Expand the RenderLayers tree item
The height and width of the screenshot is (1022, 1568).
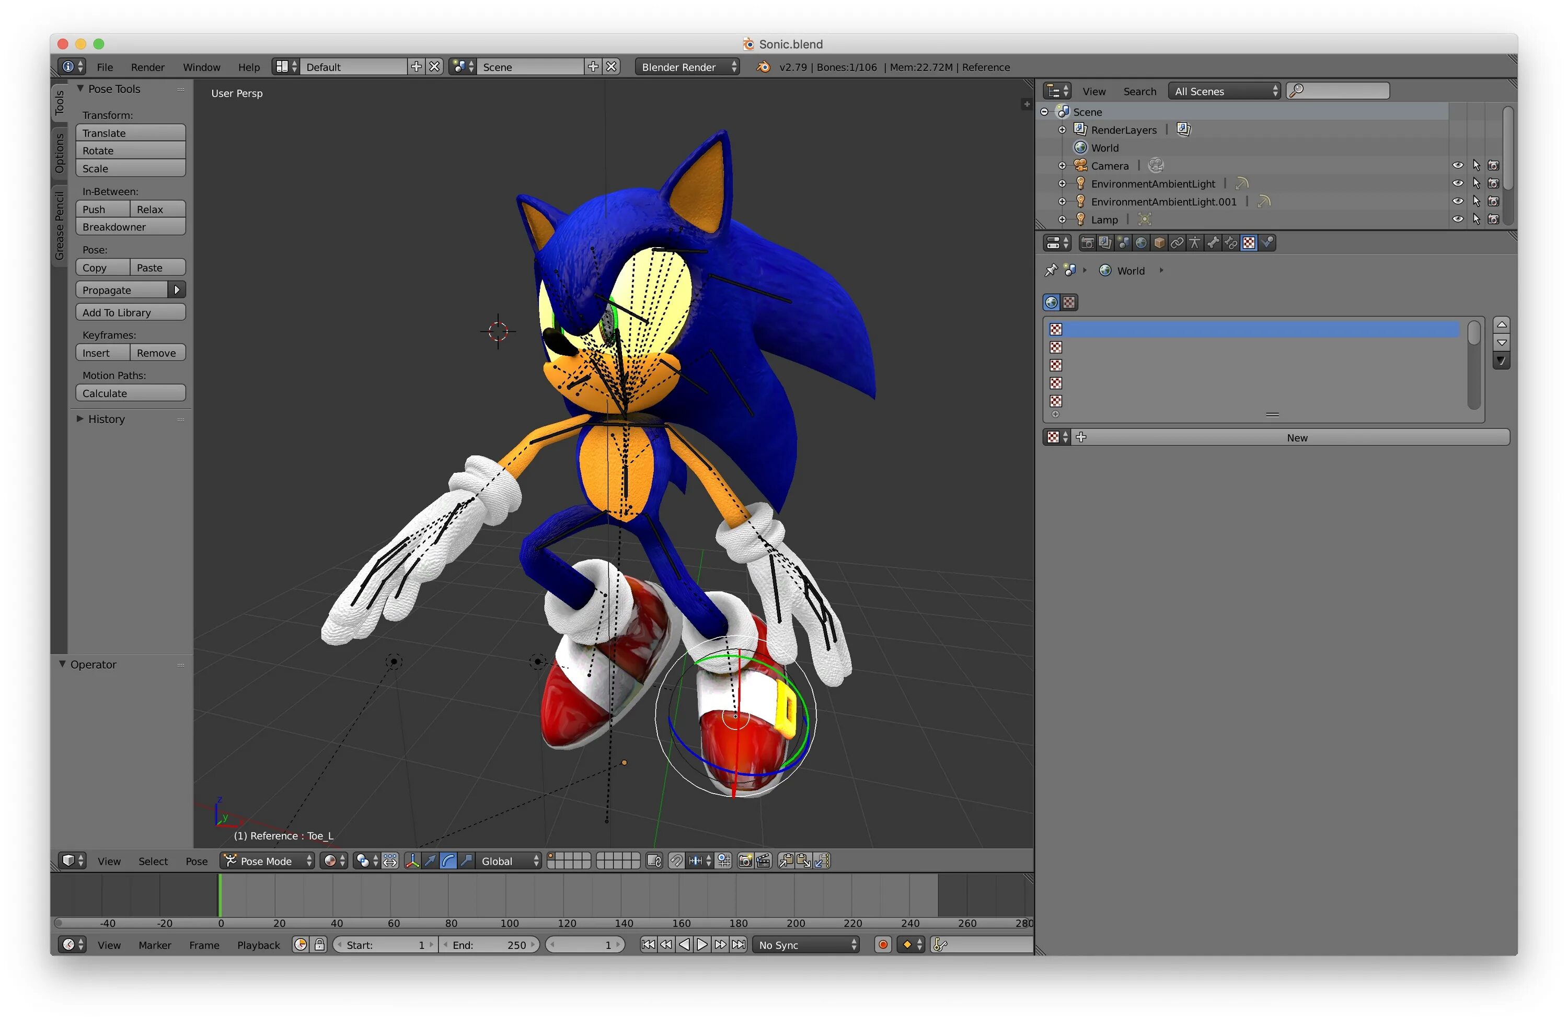tap(1062, 130)
